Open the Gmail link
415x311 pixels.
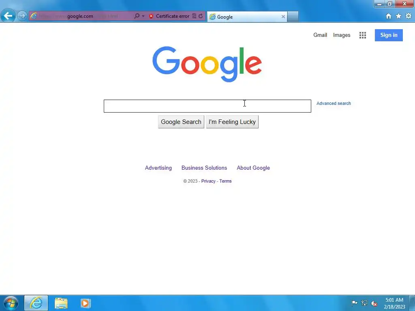tap(320, 35)
